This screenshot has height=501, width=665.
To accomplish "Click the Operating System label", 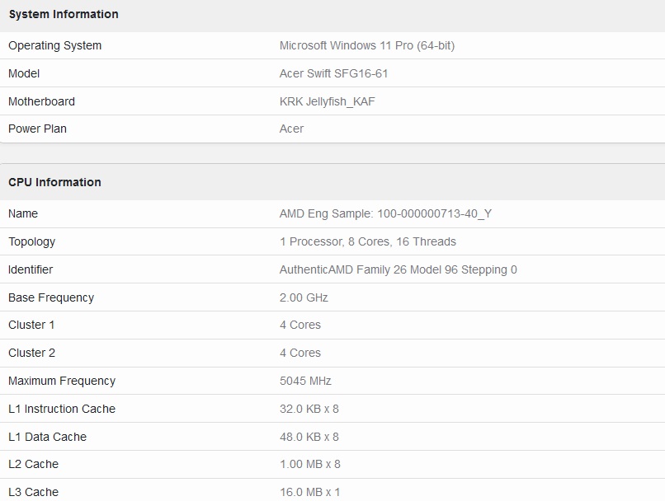I will [55, 46].
